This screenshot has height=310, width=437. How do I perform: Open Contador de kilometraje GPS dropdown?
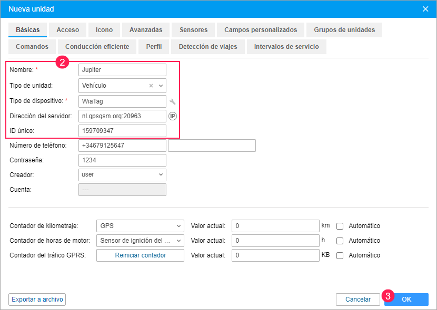(x=140, y=226)
